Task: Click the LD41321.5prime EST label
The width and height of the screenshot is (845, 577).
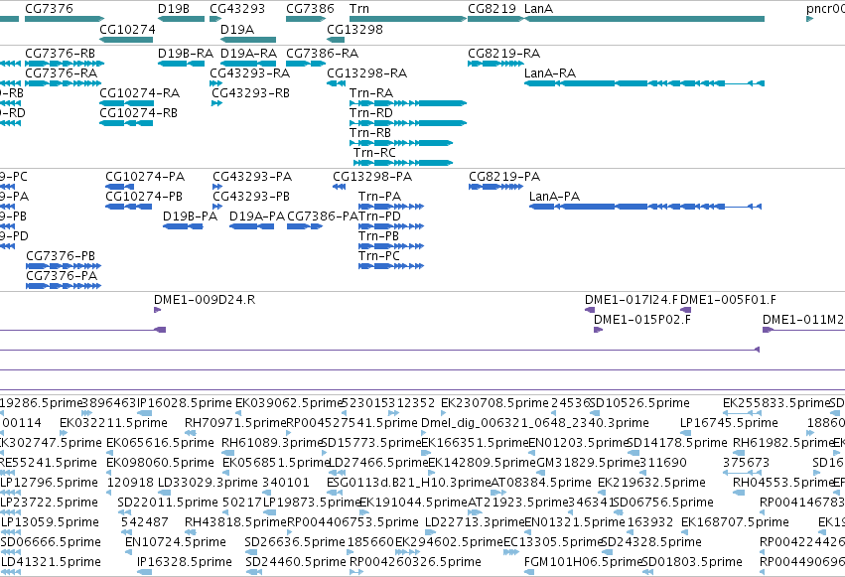Action: click(51, 563)
